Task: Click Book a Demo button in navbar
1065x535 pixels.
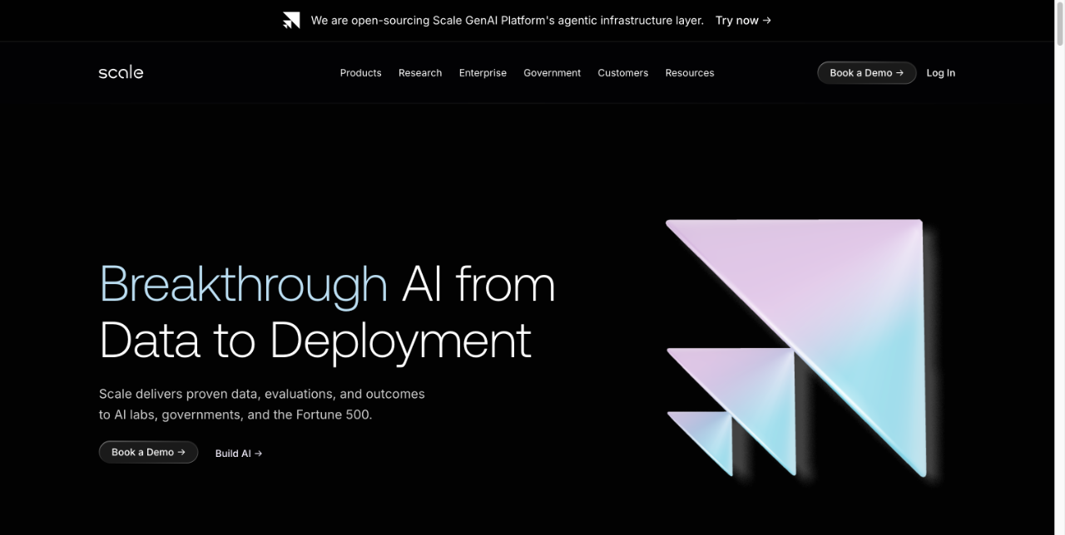Action: pos(867,73)
